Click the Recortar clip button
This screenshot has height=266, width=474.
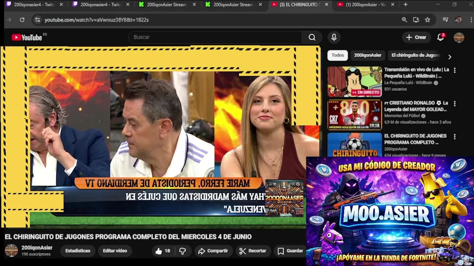[253, 251]
